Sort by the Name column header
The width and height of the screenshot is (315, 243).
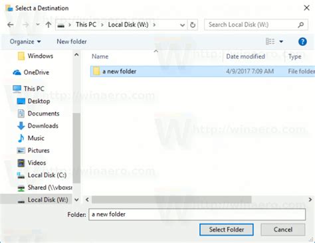pos(100,56)
